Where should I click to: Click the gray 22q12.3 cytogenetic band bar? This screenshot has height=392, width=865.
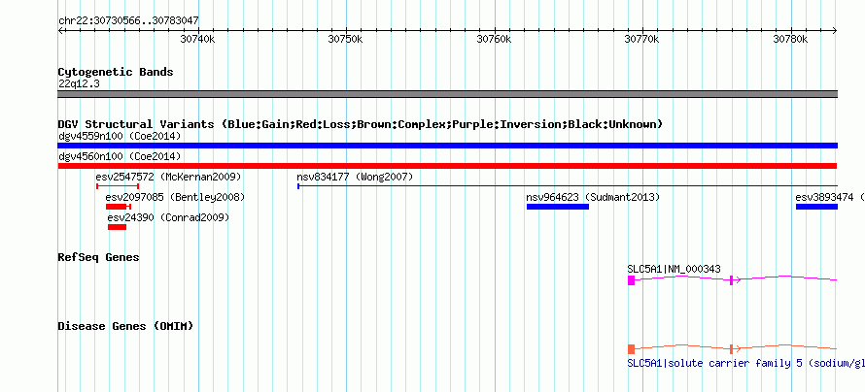(447, 94)
